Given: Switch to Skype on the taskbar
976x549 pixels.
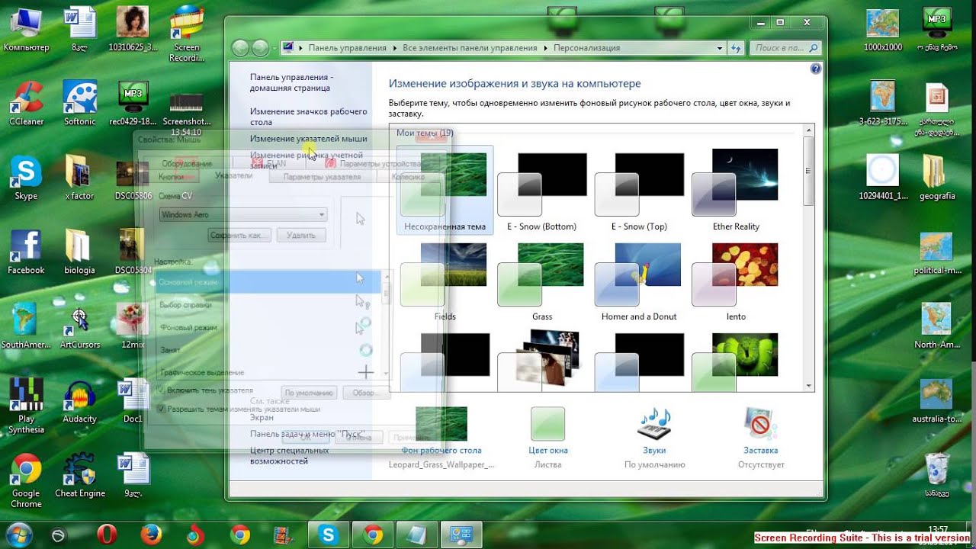Looking at the screenshot, I should coord(329,535).
